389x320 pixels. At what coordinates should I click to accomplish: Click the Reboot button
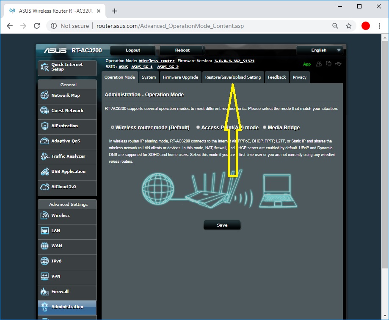pyautogui.click(x=182, y=50)
